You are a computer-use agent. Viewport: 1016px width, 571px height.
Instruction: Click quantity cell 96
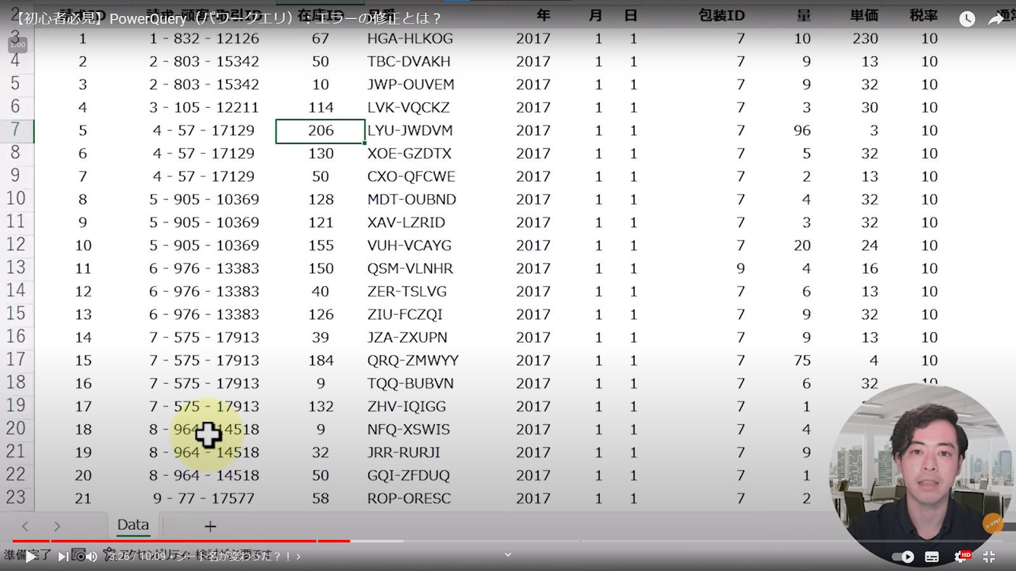[x=802, y=131]
